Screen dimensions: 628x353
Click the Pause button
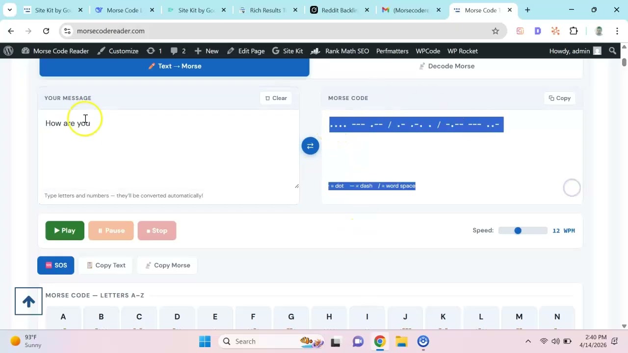[111, 230]
